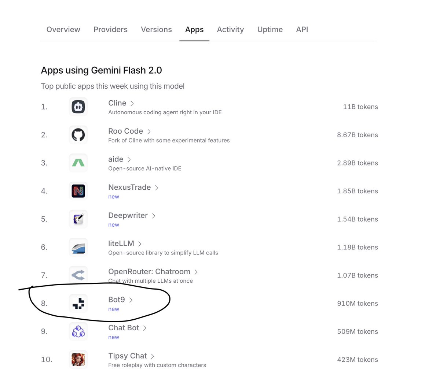The image size is (440, 390).
Task: Switch to the Overview tab
Action: click(x=63, y=30)
